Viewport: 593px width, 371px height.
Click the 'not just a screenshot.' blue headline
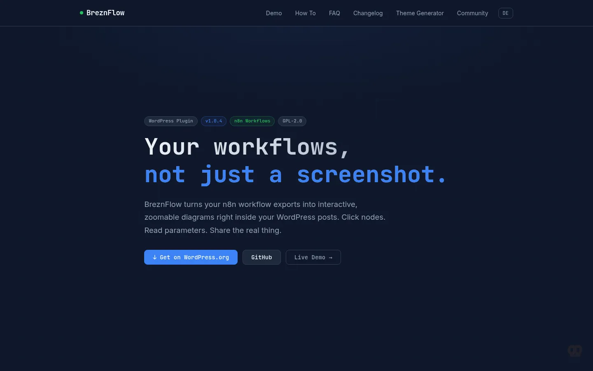tap(295, 175)
